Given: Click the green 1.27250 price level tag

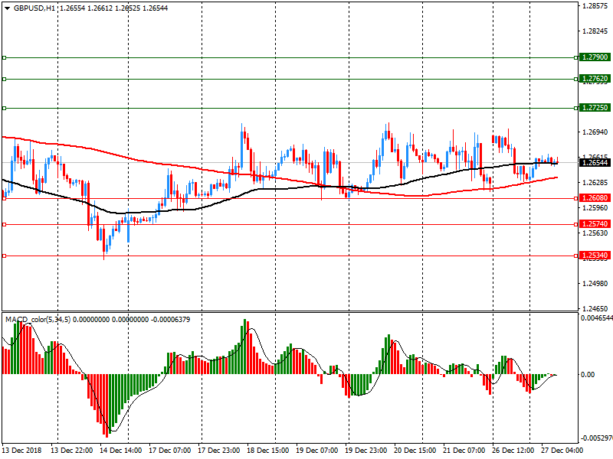Looking at the screenshot, I should pyautogui.click(x=595, y=108).
